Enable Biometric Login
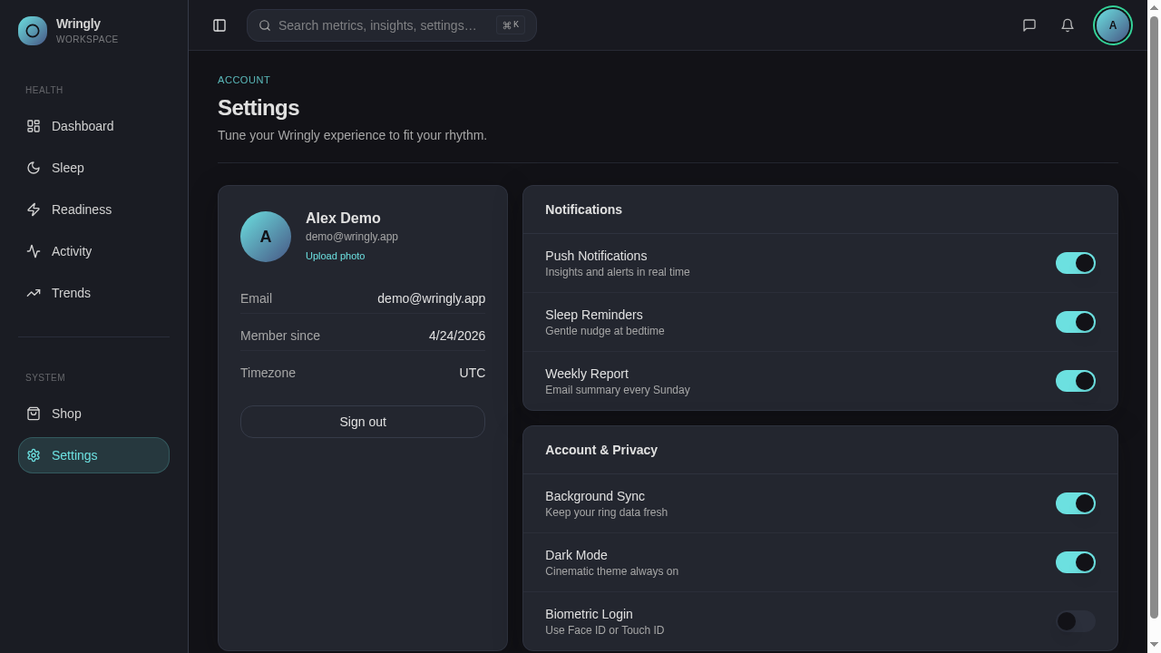 [1076, 621]
